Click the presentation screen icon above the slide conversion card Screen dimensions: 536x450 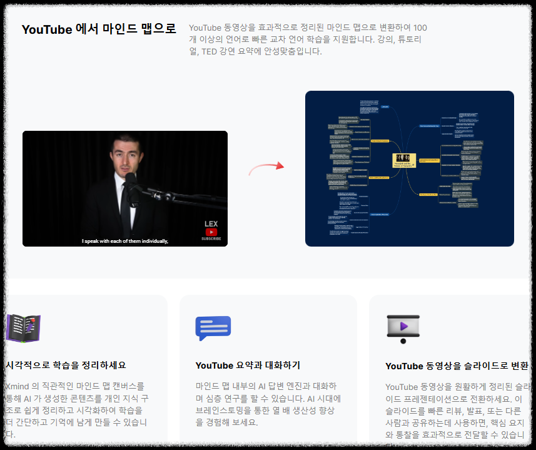tap(403, 326)
